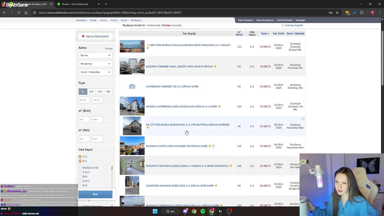The width and height of the screenshot is (384, 216).
Task: Select the USD currency toggle
Action: [91, 91]
